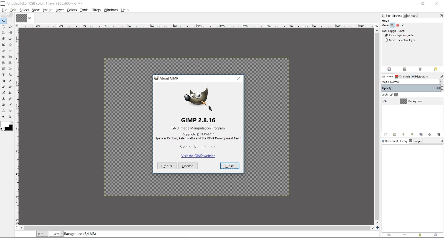The image size is (444, 238).
Task: Click Close in About GIMP dialog
Action: 229,166
